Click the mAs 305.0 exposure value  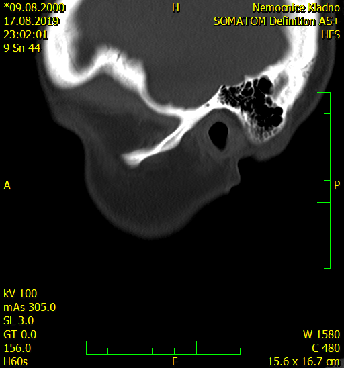point(30,307)
